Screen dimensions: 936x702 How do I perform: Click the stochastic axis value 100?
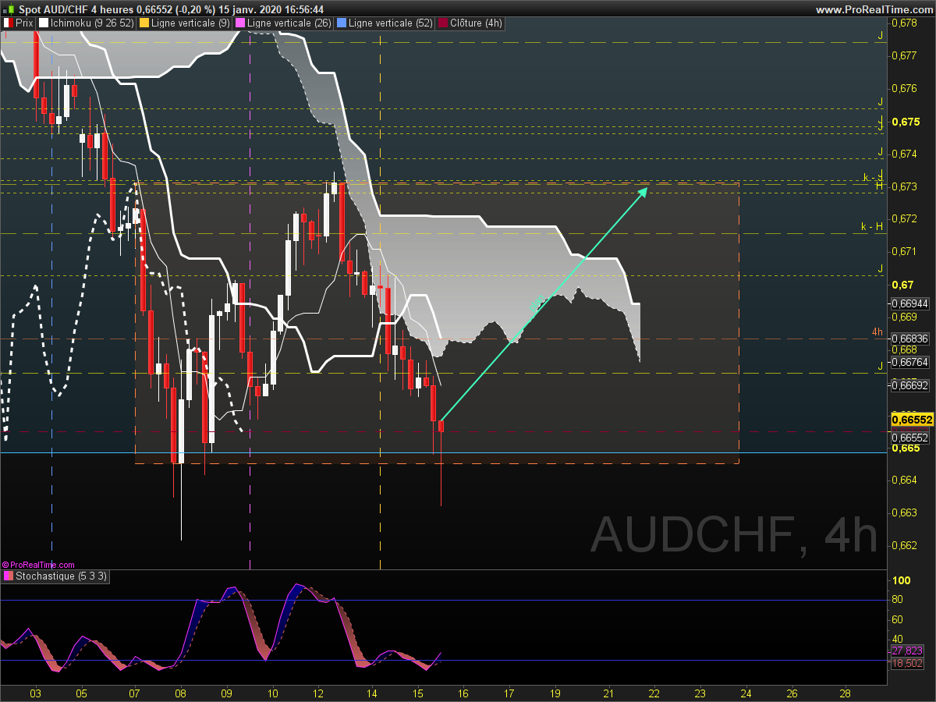pyautogui.click(x=902, y=581)
